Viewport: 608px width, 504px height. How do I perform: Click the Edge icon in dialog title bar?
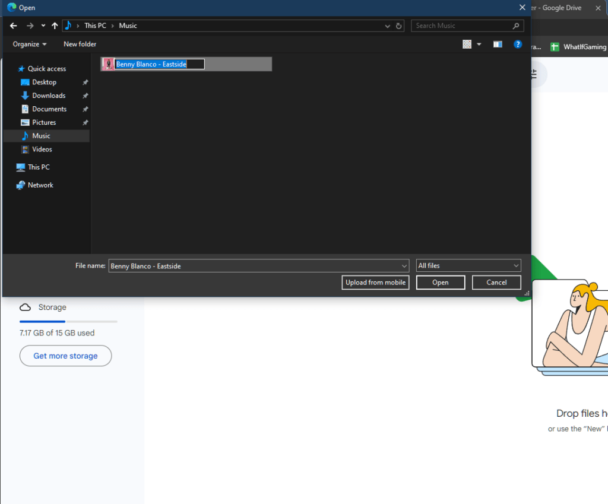point(12,7)
